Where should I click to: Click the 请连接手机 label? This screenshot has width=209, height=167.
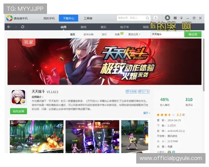point(21,18)
